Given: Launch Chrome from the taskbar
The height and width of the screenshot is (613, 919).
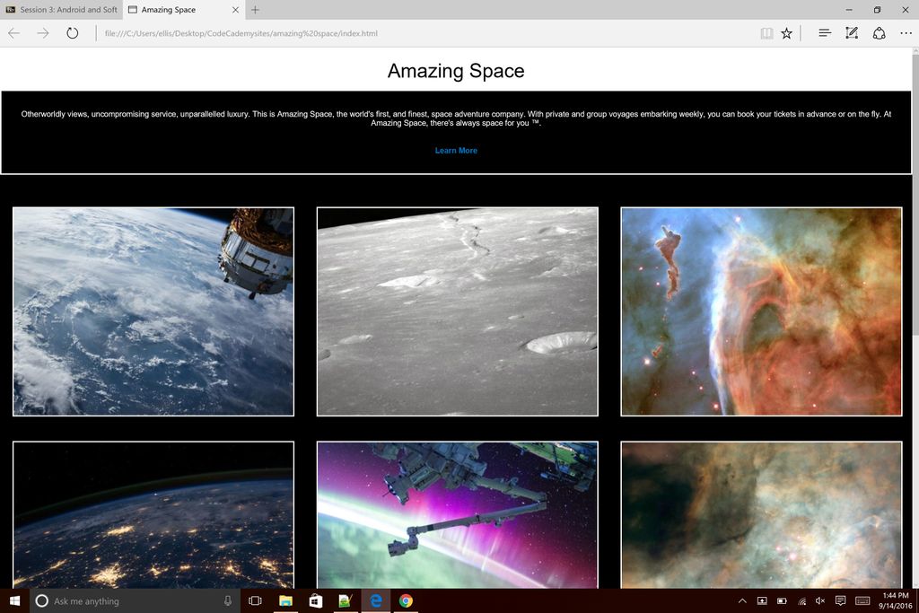Looking at the screenshot, I should 406,600.
